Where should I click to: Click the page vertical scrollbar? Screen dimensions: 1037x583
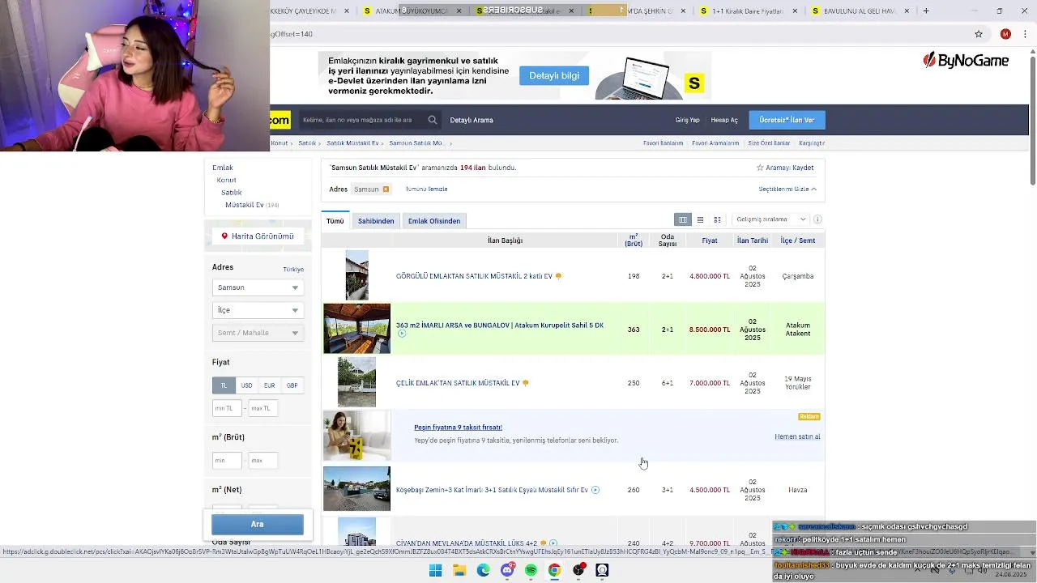tap(1032, 121)
